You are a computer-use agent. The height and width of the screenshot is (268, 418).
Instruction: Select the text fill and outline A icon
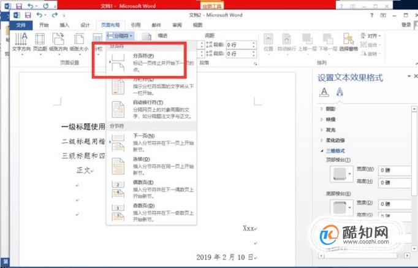coord(324,92)
